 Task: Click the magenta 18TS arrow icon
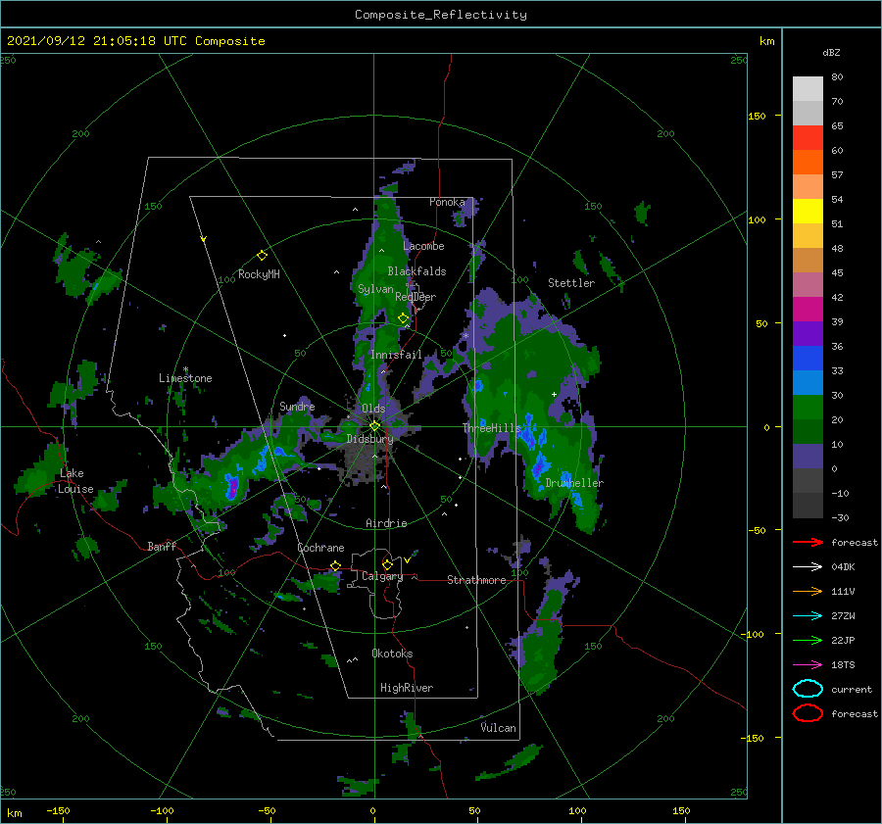click(808, 665)
